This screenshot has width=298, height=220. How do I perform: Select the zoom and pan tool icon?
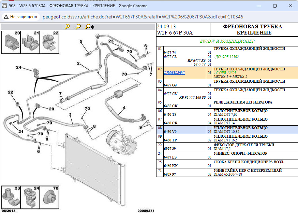click(x=90, y=27)
